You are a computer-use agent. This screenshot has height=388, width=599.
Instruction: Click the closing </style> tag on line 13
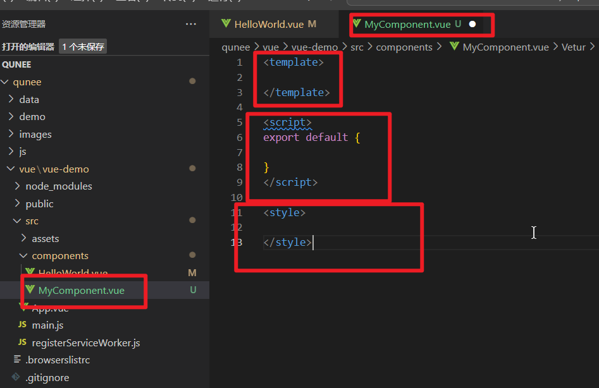pyautogui.click(x=287, y=243)
